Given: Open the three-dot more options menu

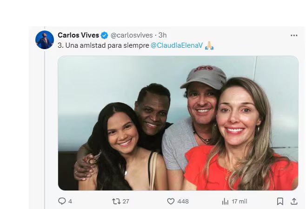Looking at the screenshot, I should (x=293, y=36).
